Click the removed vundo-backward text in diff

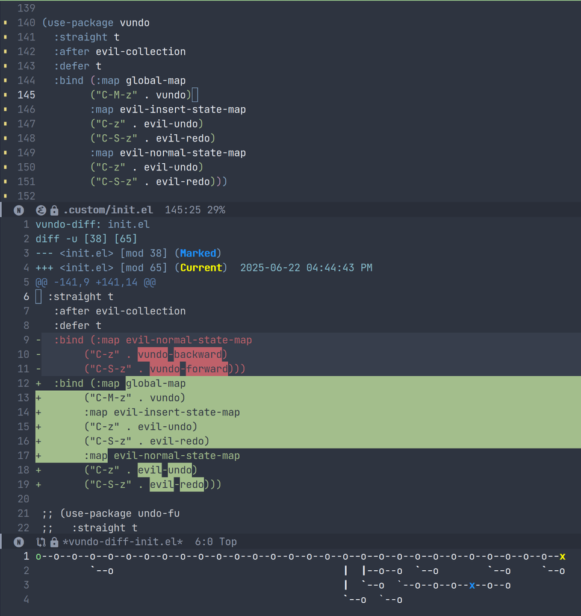point(180,354)
